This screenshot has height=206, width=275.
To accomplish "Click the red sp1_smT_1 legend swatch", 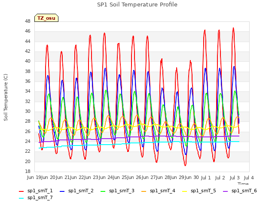I will [21, 191].
